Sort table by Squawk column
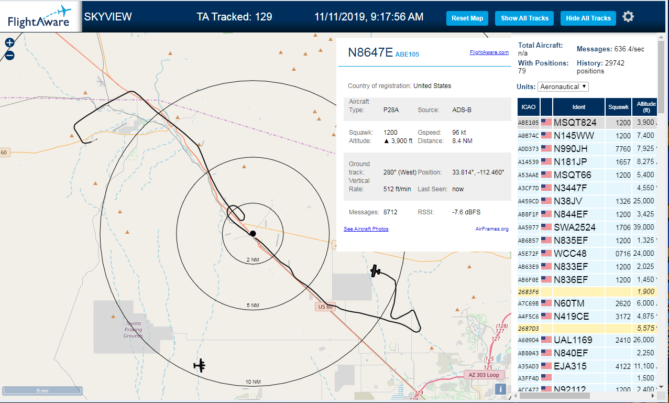 click(x=618, y=107)
